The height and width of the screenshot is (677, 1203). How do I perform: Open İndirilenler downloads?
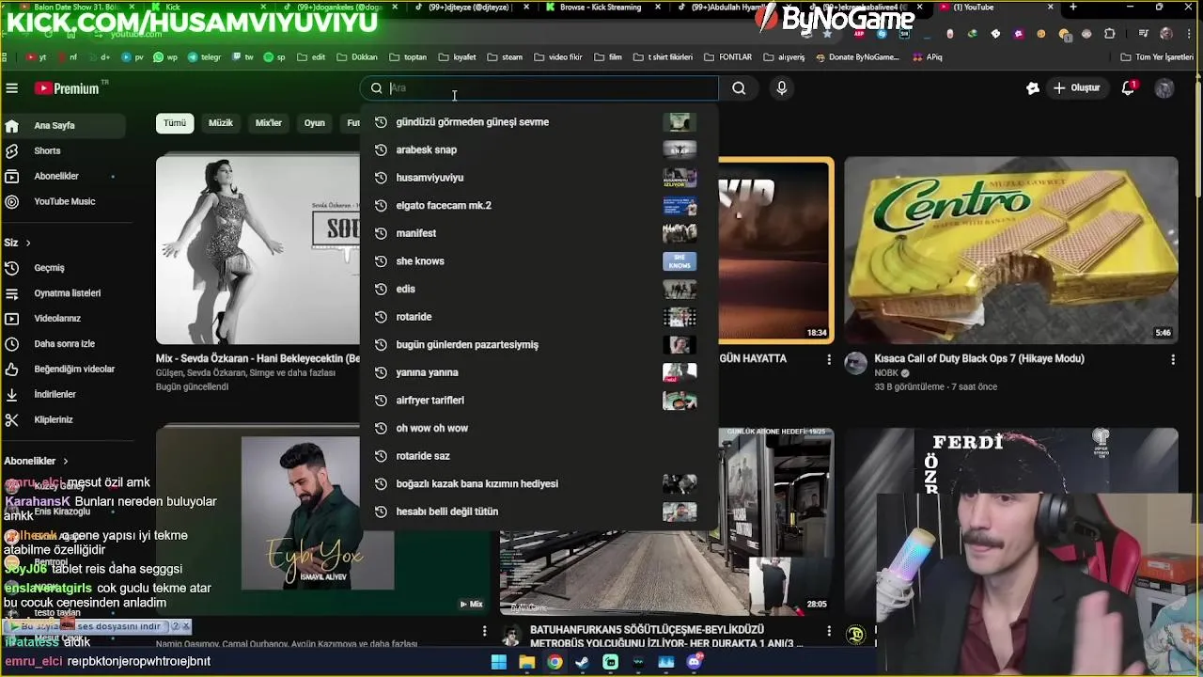pyautogui.click(x=62, y=395)
